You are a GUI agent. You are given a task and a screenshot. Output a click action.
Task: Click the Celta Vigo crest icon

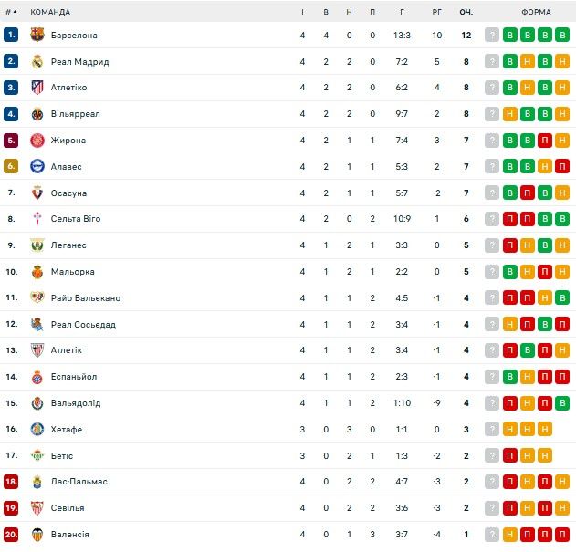click(37, 219)
